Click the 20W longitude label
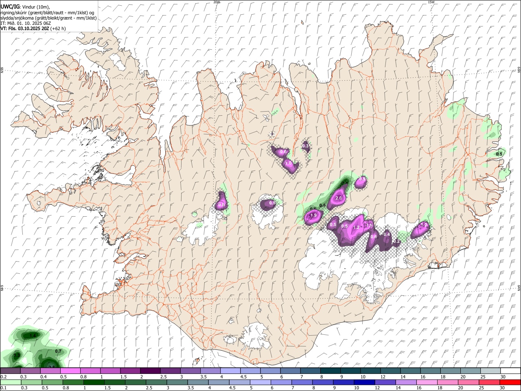 (x=217, y=2)
